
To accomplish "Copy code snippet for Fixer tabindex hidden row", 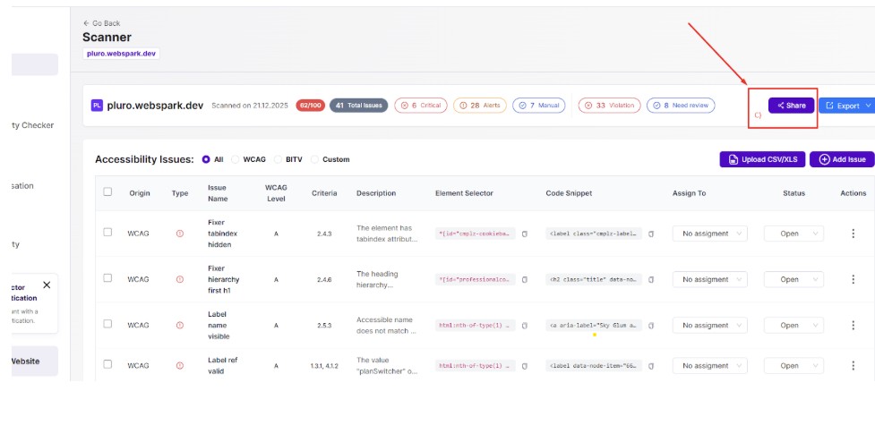I will [651, 234].
